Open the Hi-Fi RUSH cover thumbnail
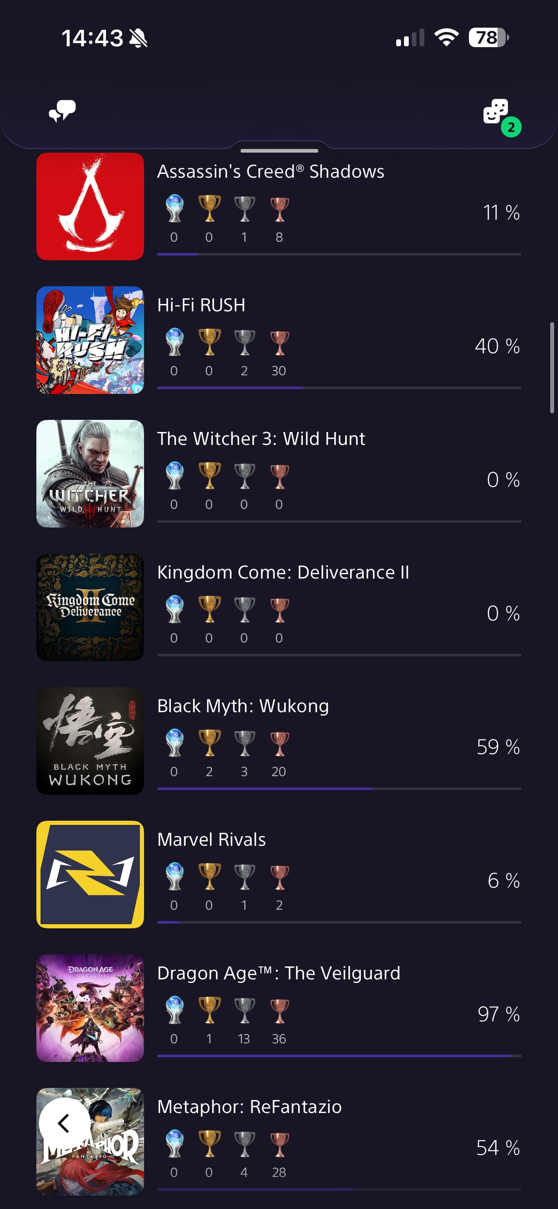Image resolution: width=558 pixels, height=1209 pixels. coord(90,340)
